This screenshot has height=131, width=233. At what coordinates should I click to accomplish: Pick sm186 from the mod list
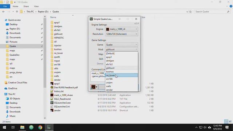121,79
